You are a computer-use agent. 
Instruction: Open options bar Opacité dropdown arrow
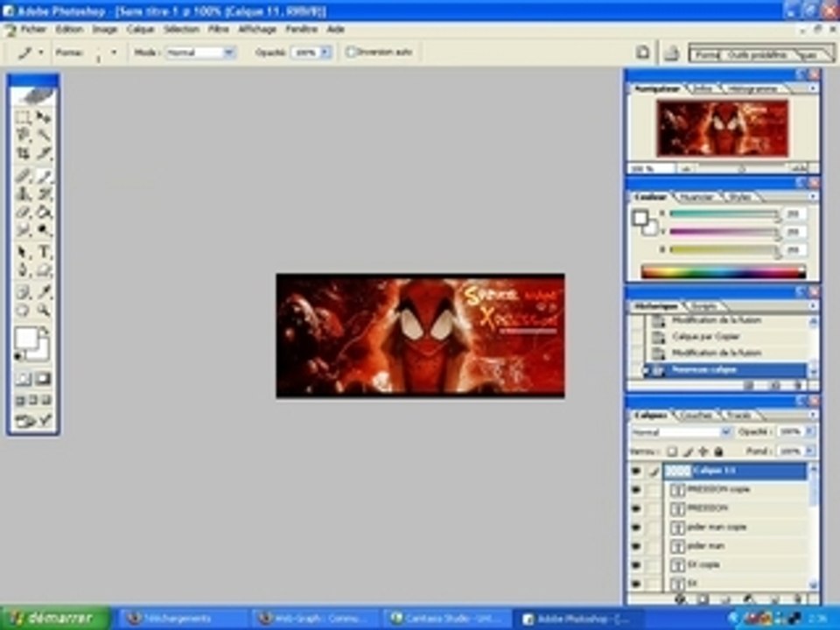click(325, 52)
